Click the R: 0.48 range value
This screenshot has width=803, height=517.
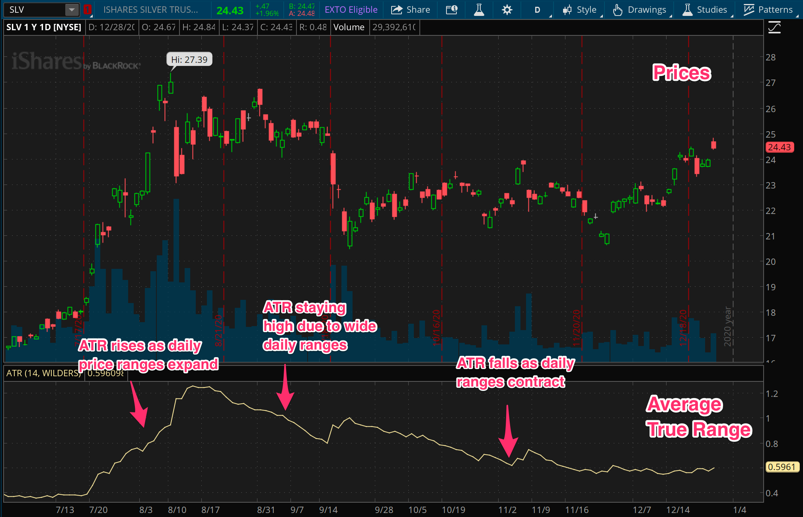coord(313,27)
